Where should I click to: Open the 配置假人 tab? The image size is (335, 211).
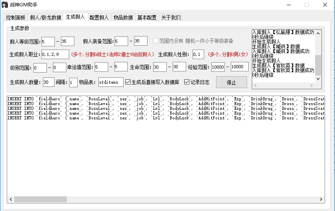99,17
